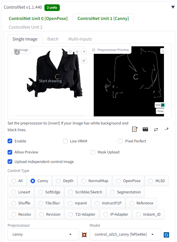
Task: Switch to ControlNet Unit 0 [OpenPose] tab
Action: coord(38,19)
